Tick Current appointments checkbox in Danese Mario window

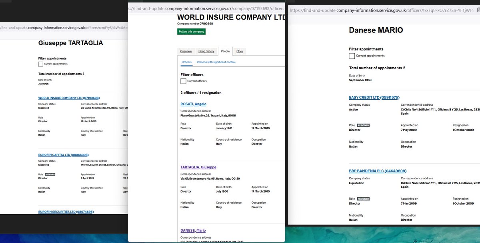click(x=352, y=56)
